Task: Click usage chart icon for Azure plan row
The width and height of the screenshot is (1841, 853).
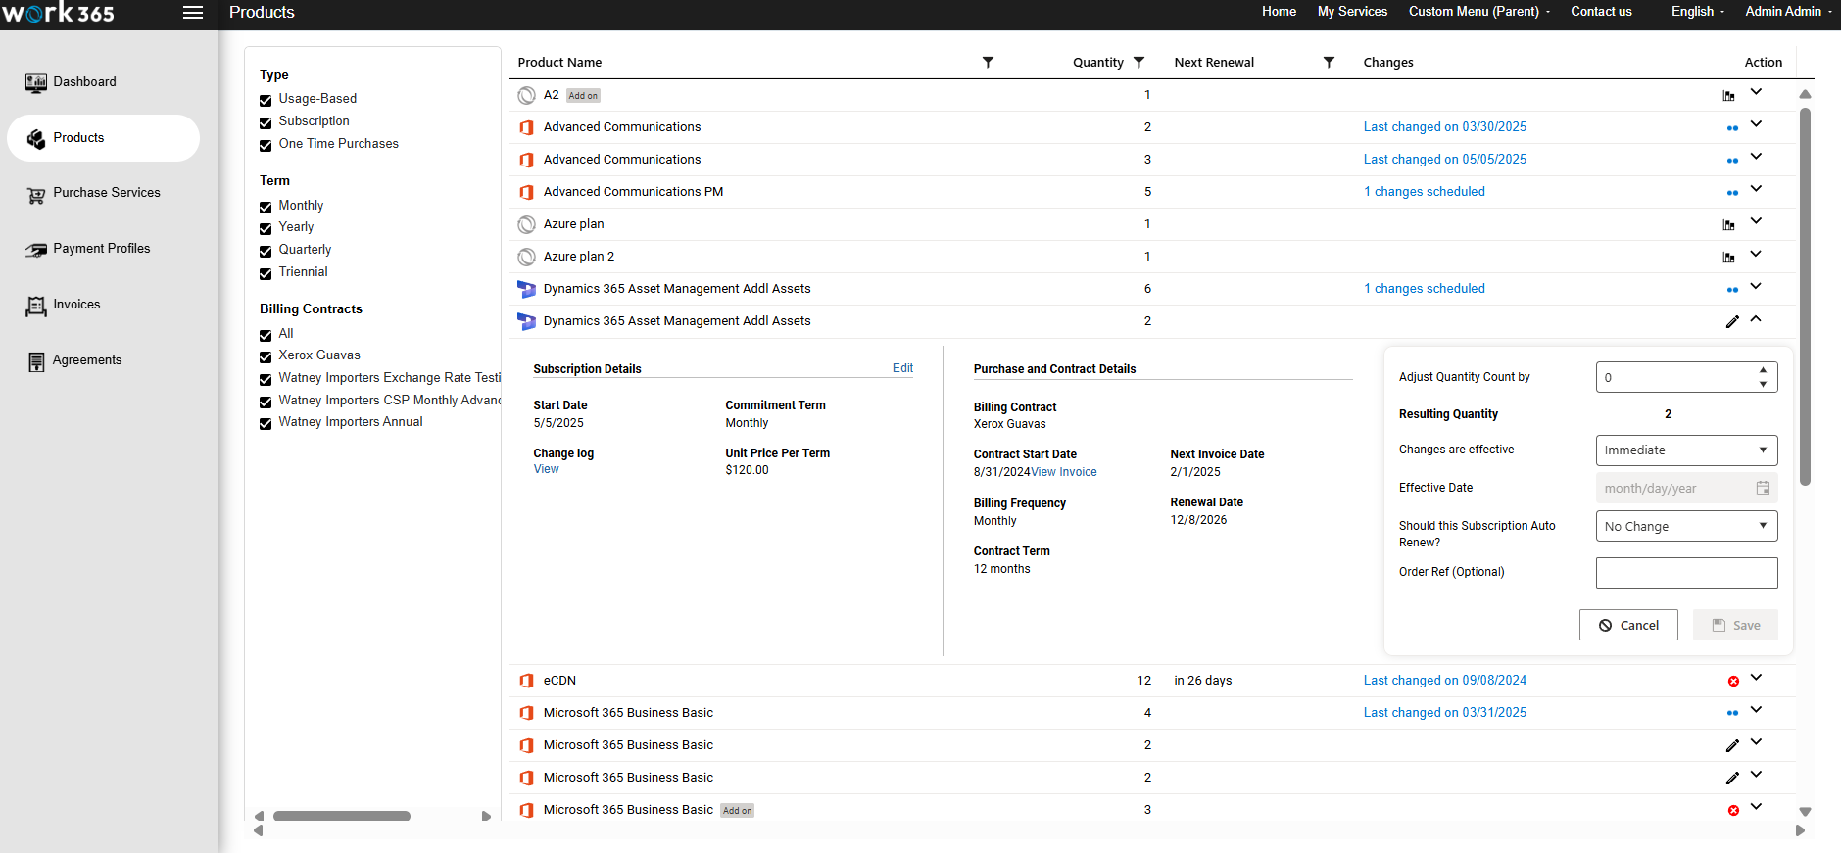Action: [1728, 225]
